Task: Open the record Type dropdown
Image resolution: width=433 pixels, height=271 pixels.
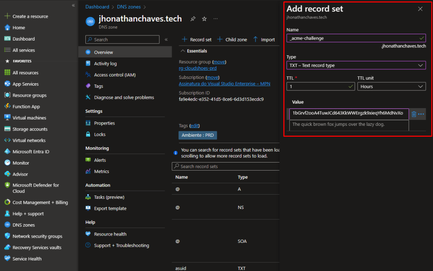Action: (356, 65)
